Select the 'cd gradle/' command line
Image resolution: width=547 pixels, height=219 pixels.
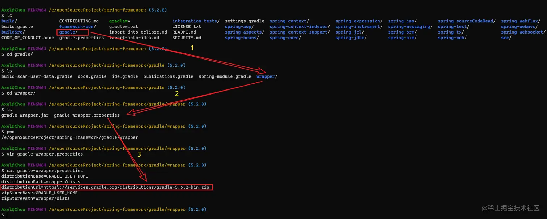coord(17,54)
